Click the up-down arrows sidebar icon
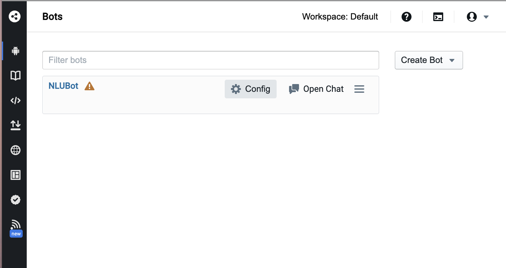The image size is (506, 268). click(15, 125)
